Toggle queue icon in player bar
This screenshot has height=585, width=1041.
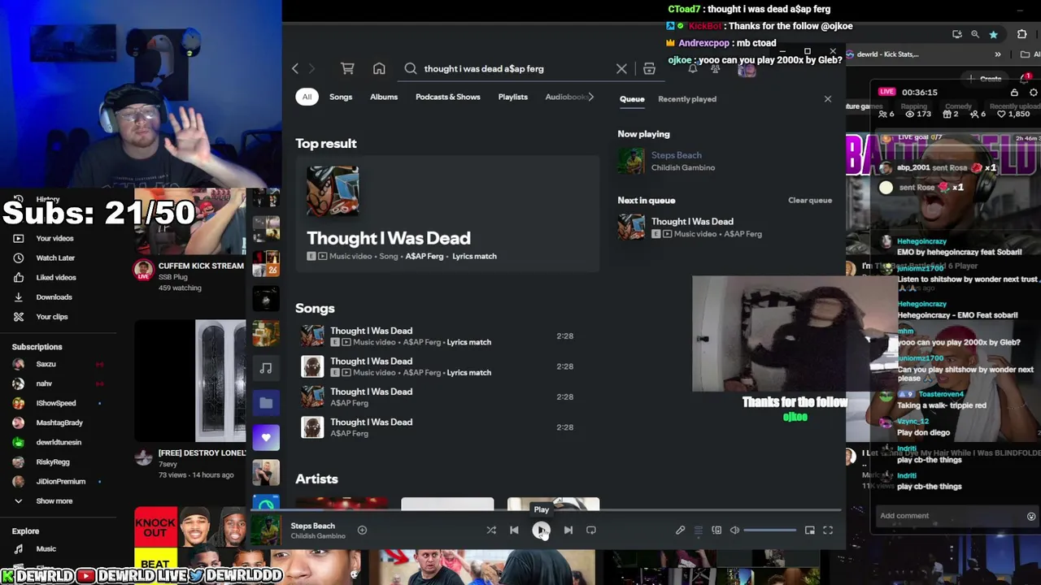point(698,531)
